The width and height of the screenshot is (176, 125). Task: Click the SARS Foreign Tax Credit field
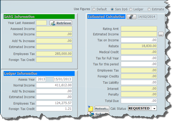[x=54, y=60]
